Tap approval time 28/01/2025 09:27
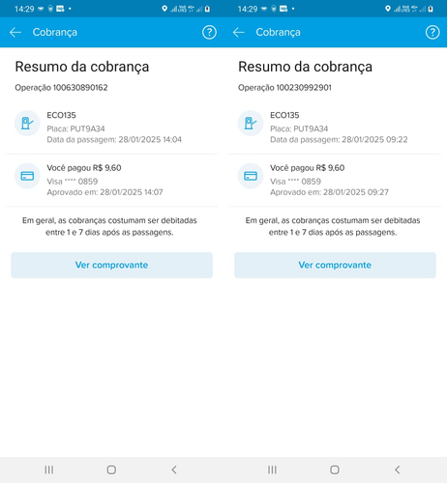 coord(356,192)
